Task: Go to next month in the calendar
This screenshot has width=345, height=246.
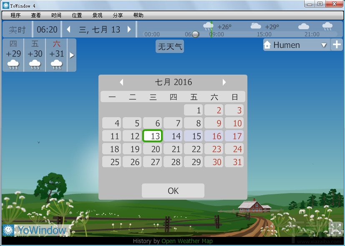Action: click(224, 82)
